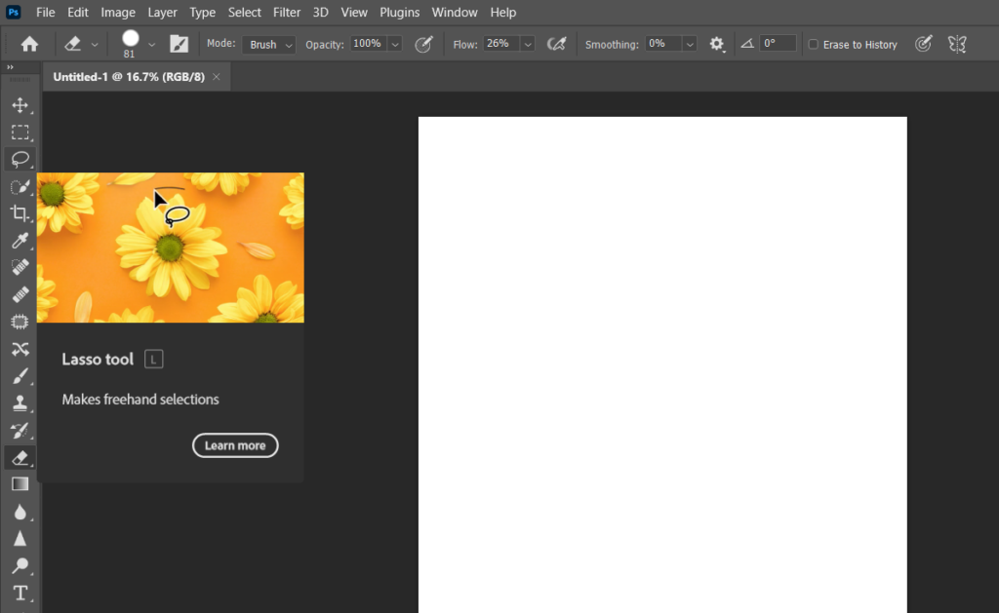Click the white document canvas
Screen dimensions: 999x613
point(662,364)
